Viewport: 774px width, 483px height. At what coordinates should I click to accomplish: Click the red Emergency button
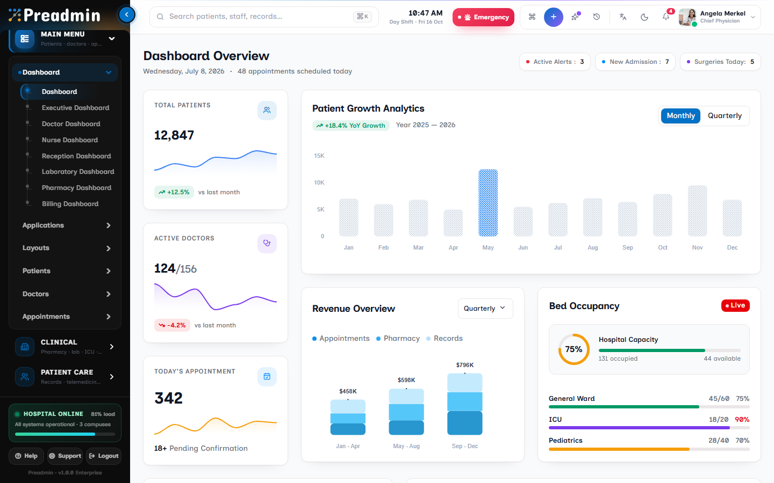click(483, 17)
